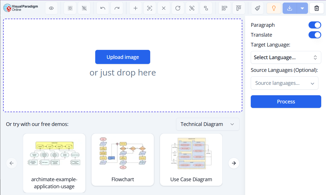326x195 pixels.
Task: Open the Technical Diagram demo category dropdown
Action: pos(208,124)
